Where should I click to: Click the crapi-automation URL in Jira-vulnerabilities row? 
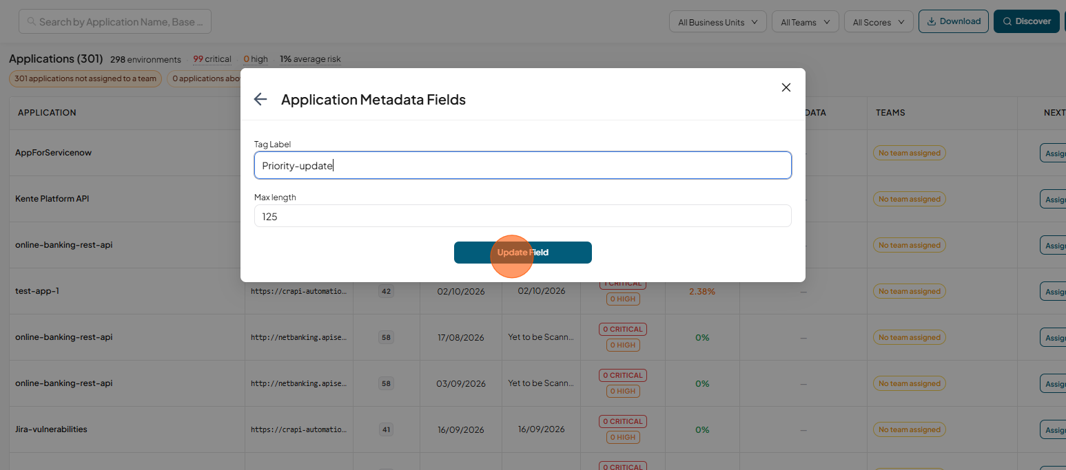pyautogui.click(x=298, y=429)
